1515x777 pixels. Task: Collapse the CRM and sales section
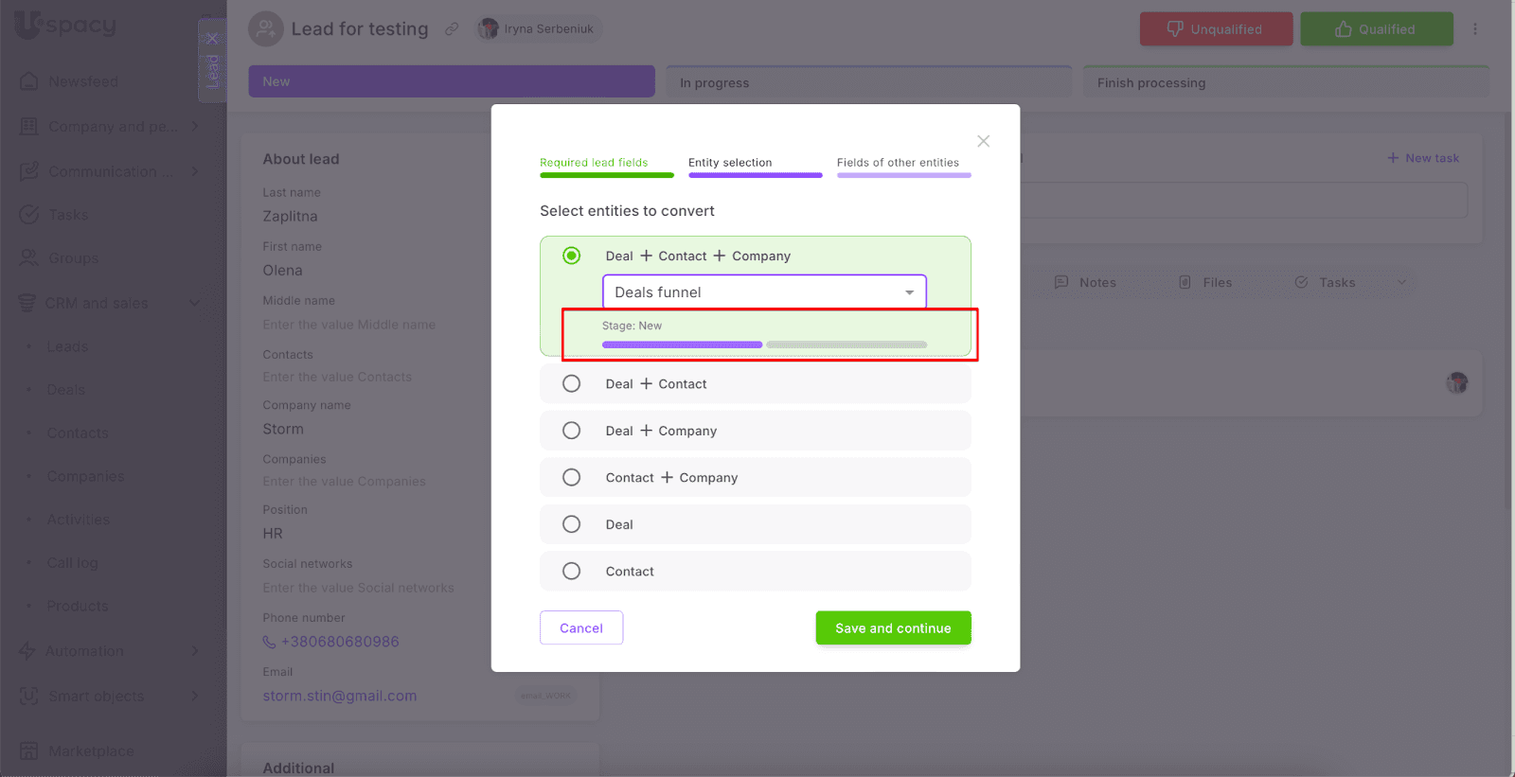click(195, 303)
